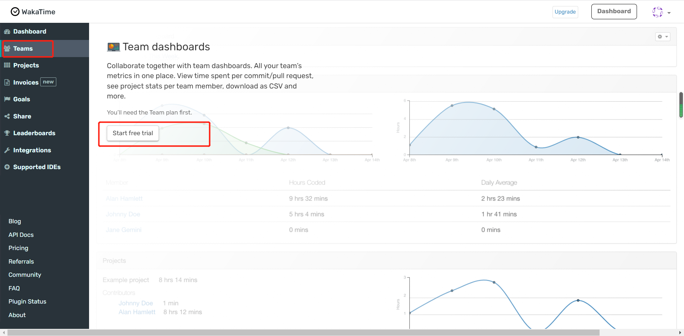The image size is (684, 336).
Task: Click the Team dashboards heading
Action: click(166, 47)
